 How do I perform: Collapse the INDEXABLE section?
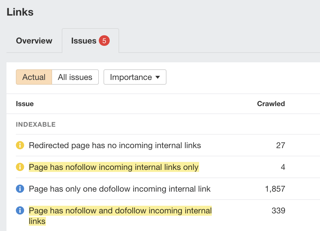coord(36,124)
